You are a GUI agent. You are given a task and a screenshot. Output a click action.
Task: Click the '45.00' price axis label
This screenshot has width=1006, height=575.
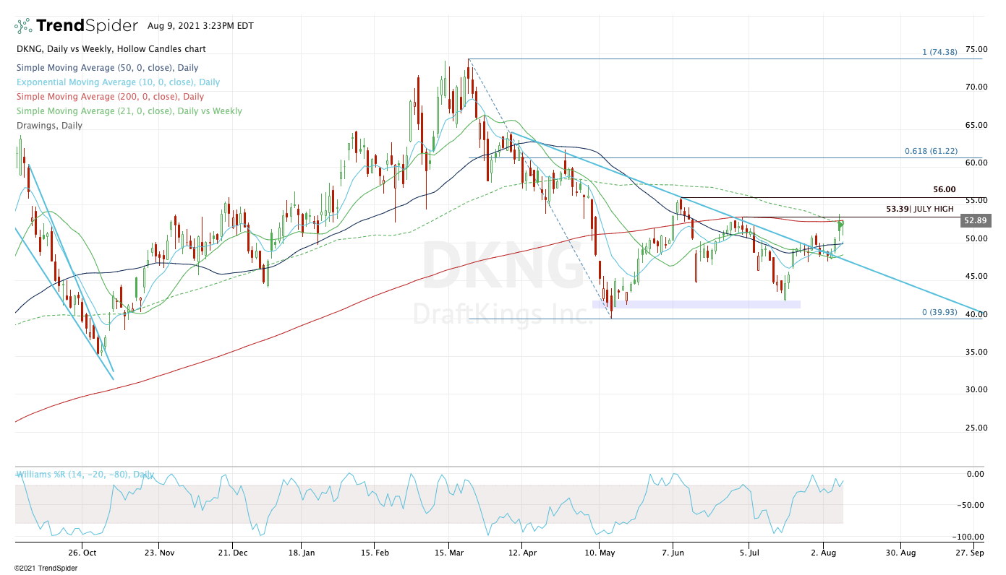976,276
